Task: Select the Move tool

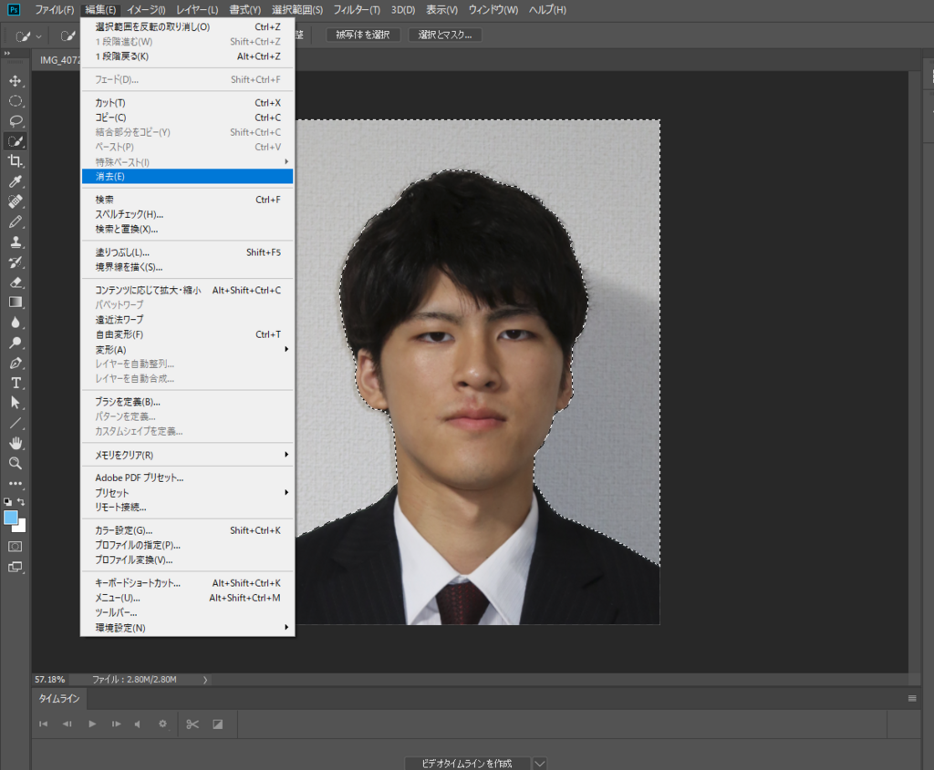Action: (16, 81)
